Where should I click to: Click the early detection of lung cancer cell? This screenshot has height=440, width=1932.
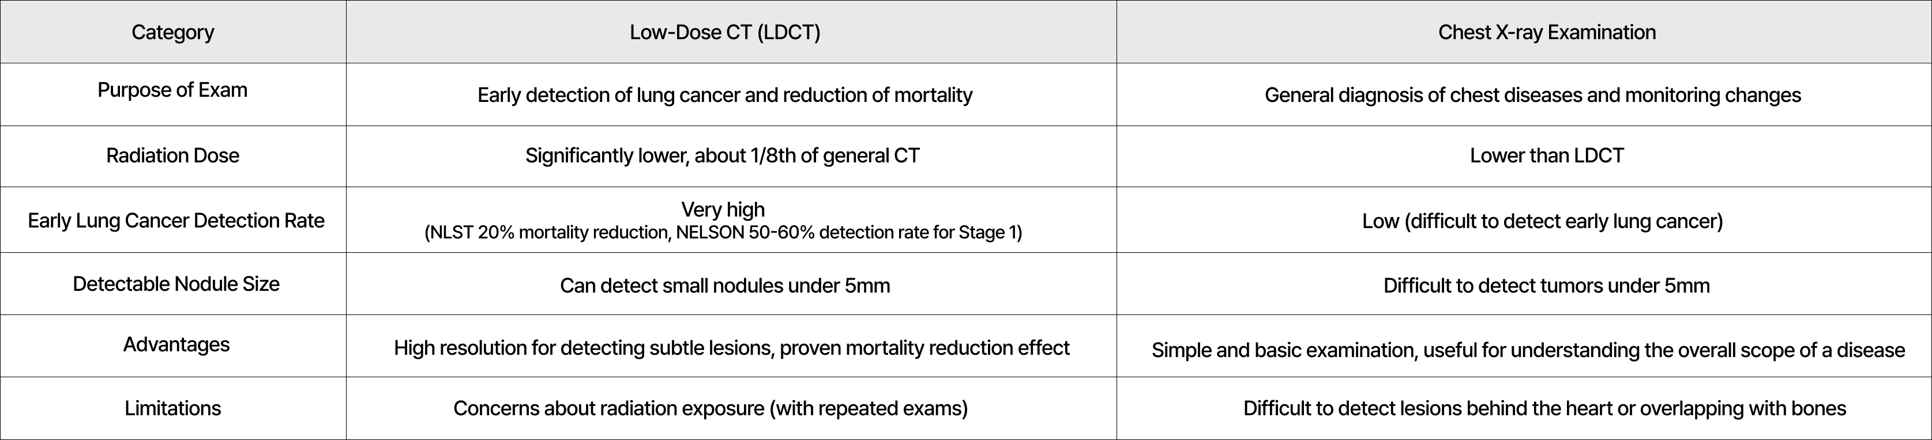(724, 95)
